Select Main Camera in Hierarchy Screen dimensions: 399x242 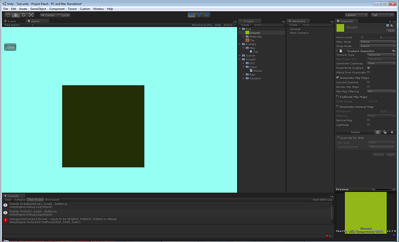point(299,33)
